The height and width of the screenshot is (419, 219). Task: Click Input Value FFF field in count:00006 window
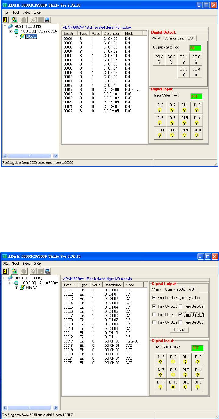click(197, 96)
